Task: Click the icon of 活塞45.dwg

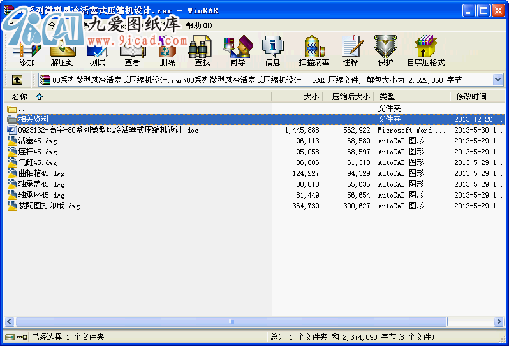Action: point(12,141)
